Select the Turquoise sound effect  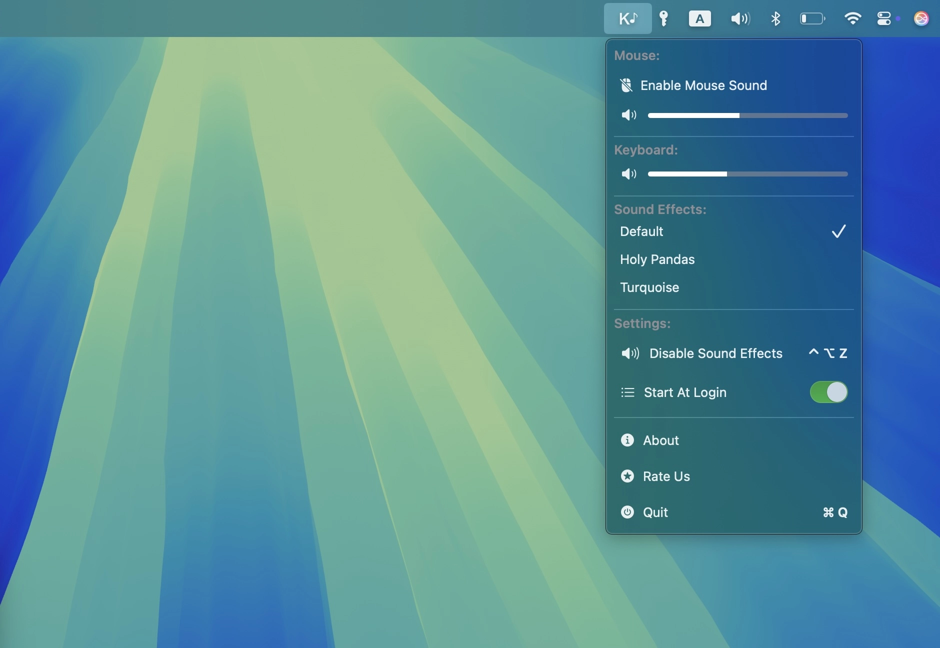coord(649,287)
